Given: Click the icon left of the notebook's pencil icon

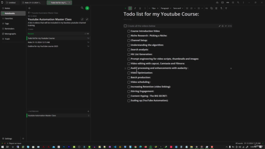Looking at the screenshot, I should pos(82,19).
